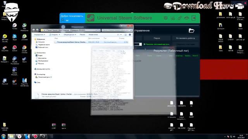Select the Google Chrome desktop icon

24,49
